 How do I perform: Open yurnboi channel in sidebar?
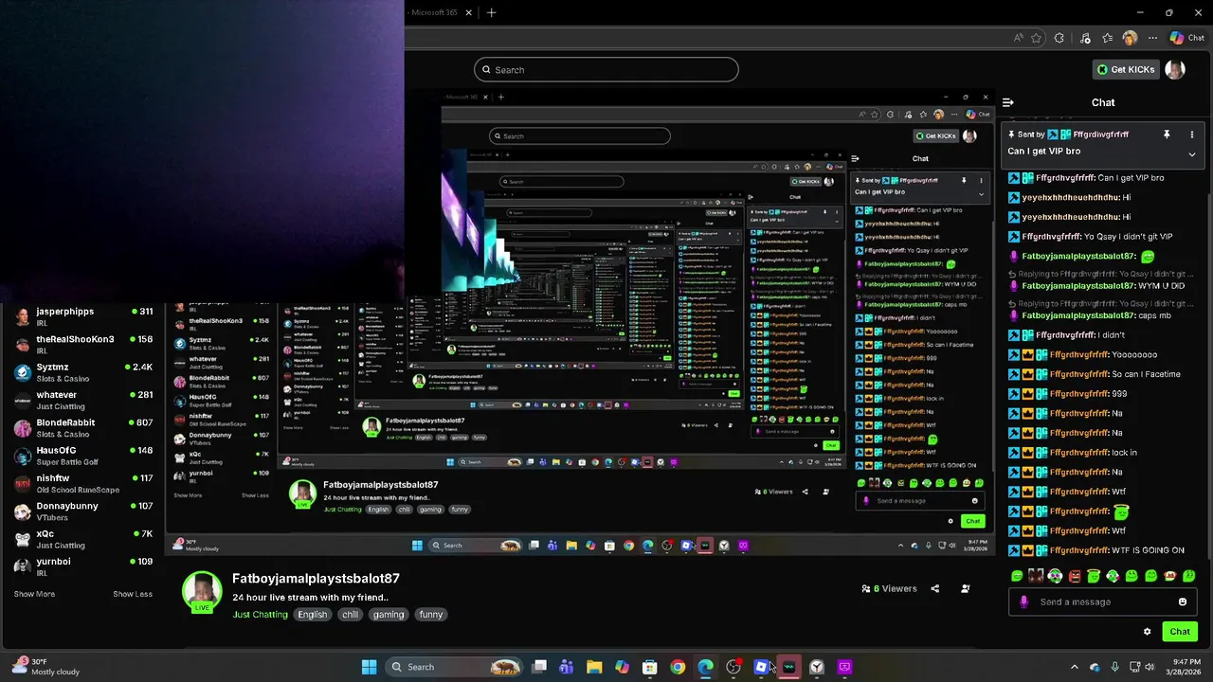click(x=82, y=566)
